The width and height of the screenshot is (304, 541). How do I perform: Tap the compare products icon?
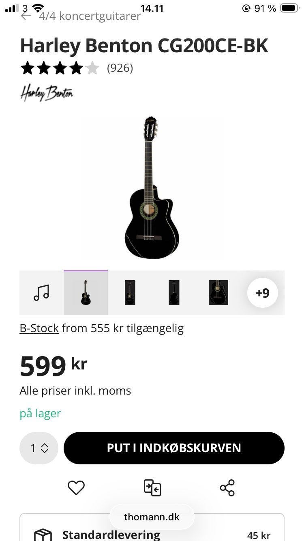pos(152,487)
